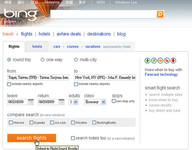The height and width of the screenshot is (150, 192).
Task: Tick the Expedia compare checkbox
Action: coord(31,122)
